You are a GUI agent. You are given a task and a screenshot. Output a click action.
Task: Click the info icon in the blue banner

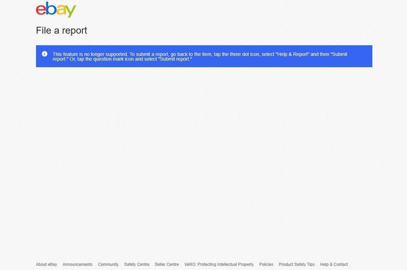click(44, 54)
